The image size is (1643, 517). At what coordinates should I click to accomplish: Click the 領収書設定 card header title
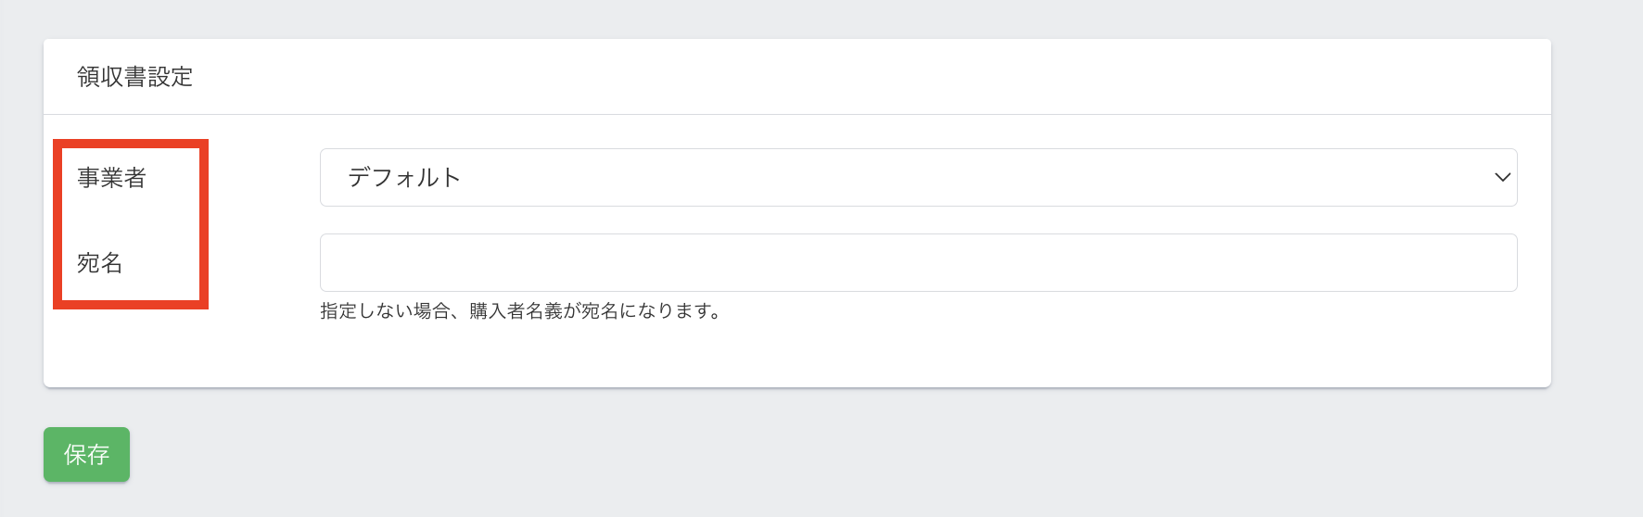click(x=135, y=77)
